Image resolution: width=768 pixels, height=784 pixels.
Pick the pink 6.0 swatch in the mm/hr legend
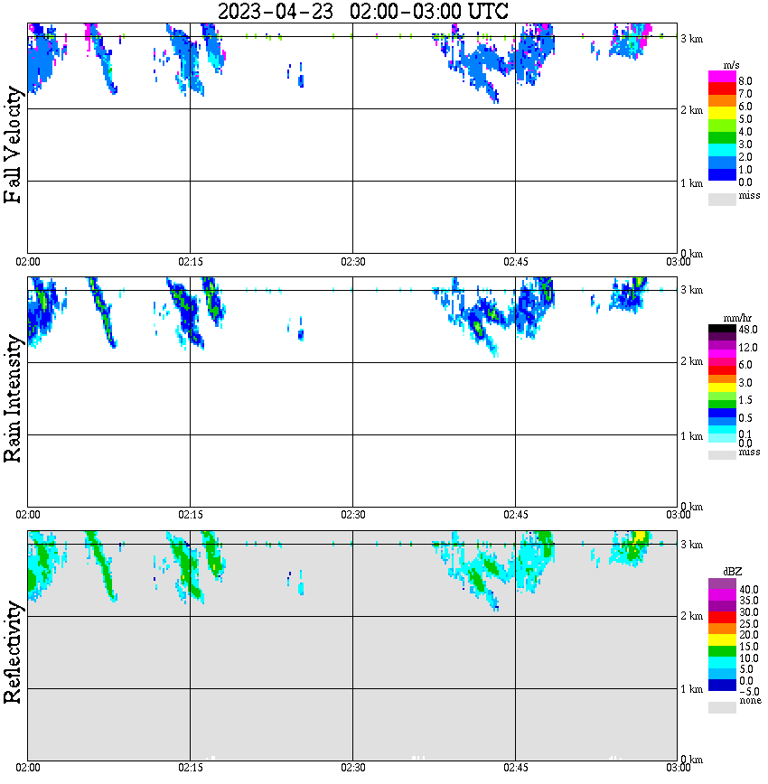tap(722, 362)
